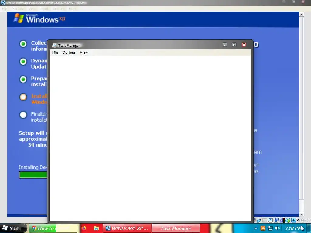Click the VirtualBox mouse integration status icon
311x233 pixels.
(288, 220)
